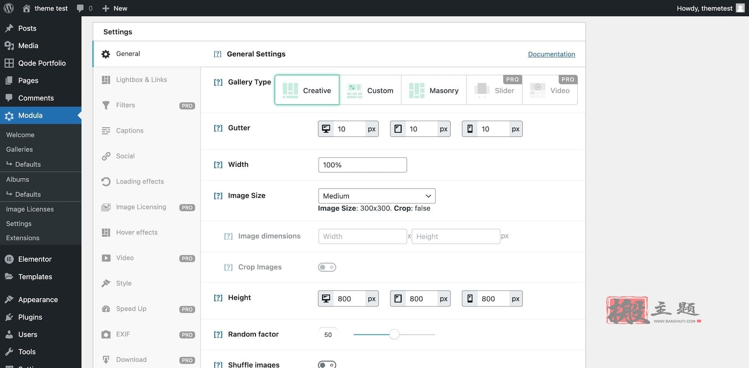Click the Templates folder icon in sidebar
749x368 pixels.
tap(9, 277)
